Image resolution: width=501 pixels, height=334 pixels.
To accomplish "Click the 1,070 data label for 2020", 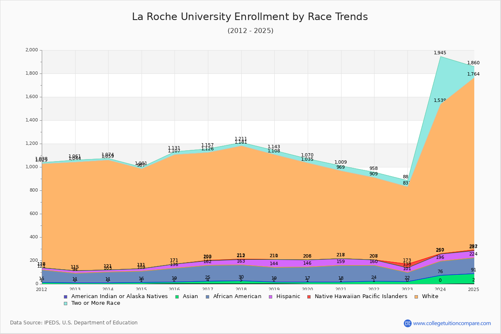I will (x=307, y=155).
